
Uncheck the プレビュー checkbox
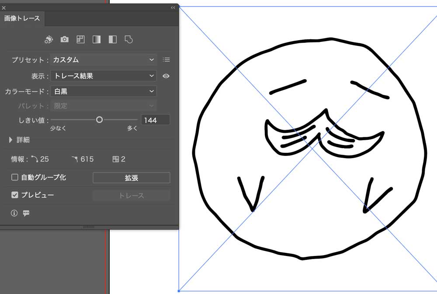click(15, 195)
